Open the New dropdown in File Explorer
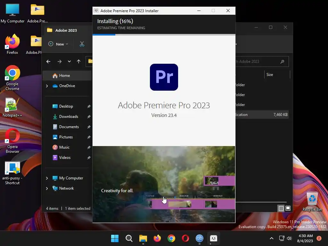The image size is (328, 246). click(58, 44)
